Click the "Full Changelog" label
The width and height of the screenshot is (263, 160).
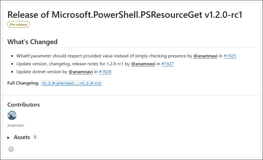point(23,83)
